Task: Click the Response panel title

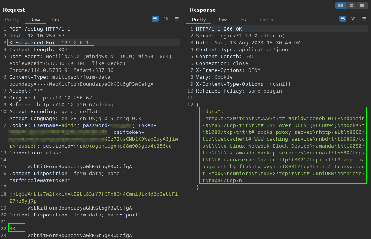Action: click(203, 10)
